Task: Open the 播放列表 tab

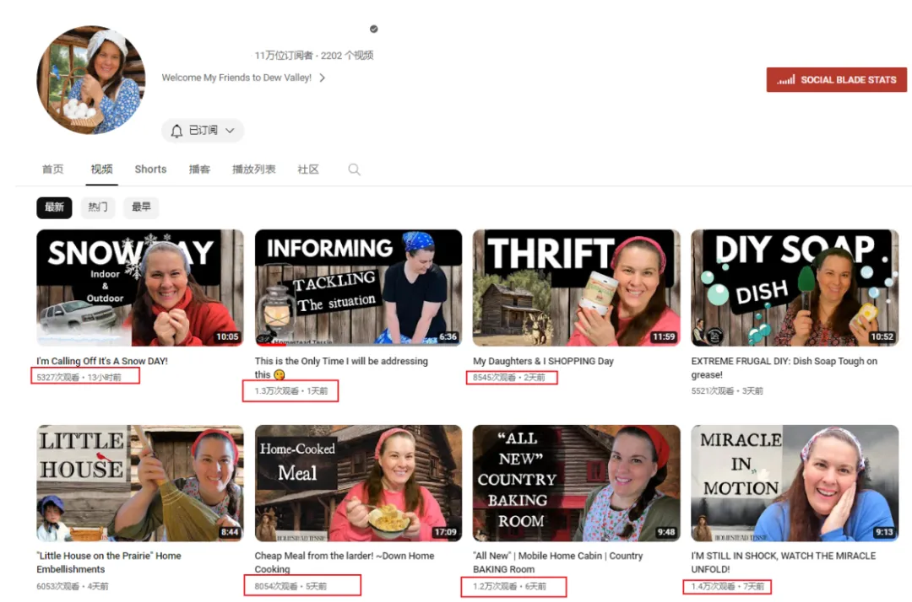Action: point(253,169)
